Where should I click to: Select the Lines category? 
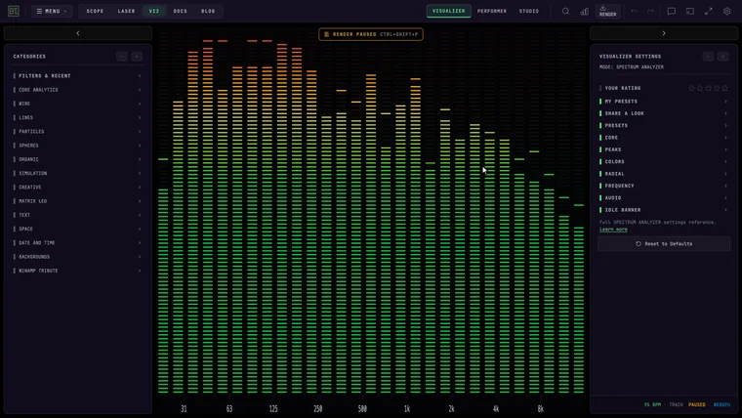click(x=77, y=117)
